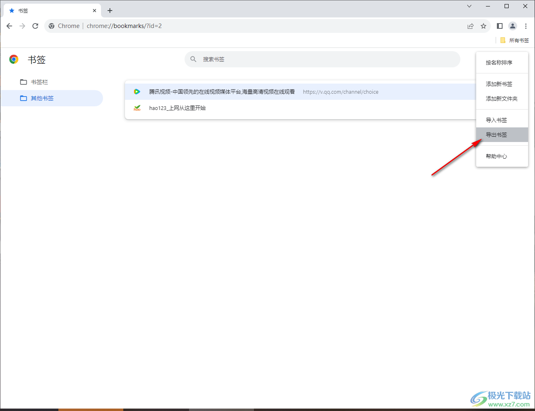Minimize the Chrome window

coord(488,6)
